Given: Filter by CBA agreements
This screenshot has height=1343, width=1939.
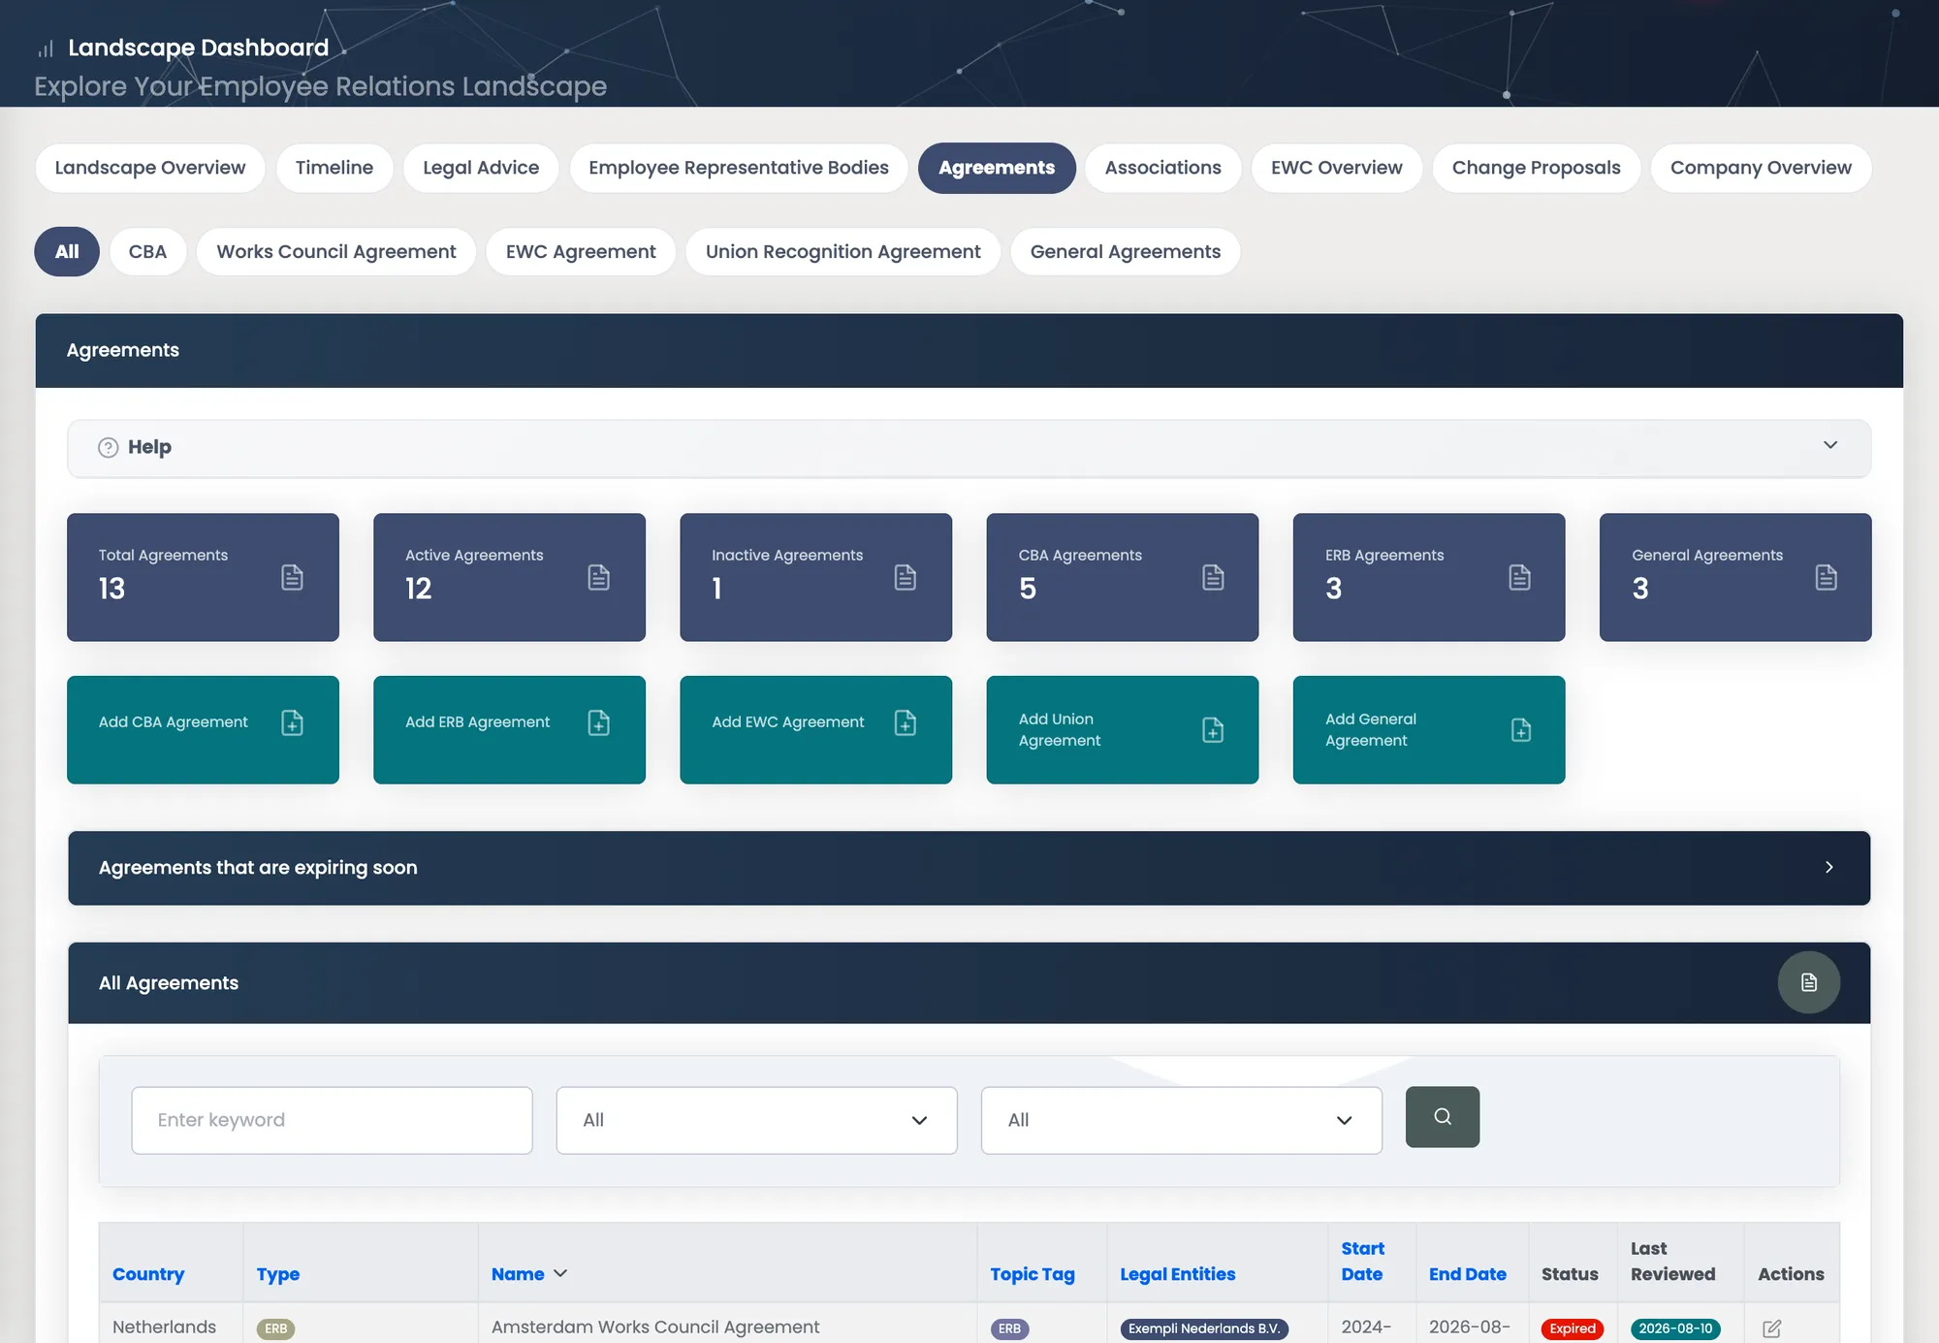Looking at the screenshot, I should pos(147,252).
